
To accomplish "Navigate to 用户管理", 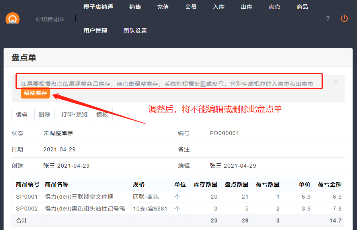I will (95, 31).
